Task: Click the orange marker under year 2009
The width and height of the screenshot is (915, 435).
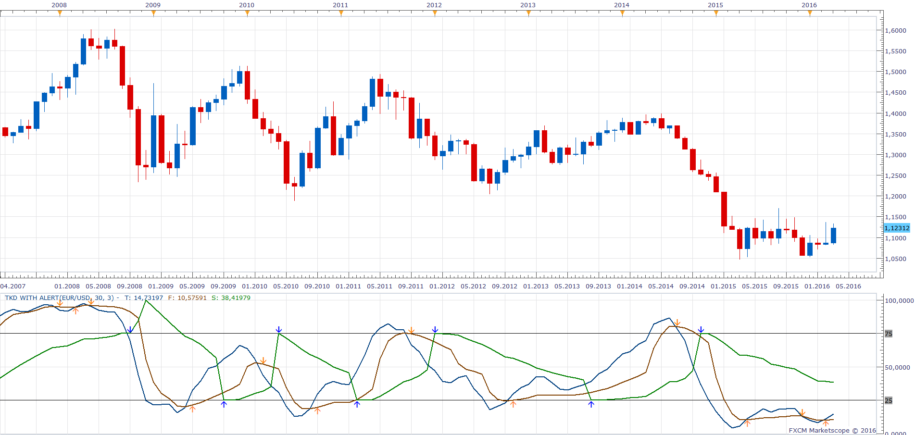Action: click(153, 13)
